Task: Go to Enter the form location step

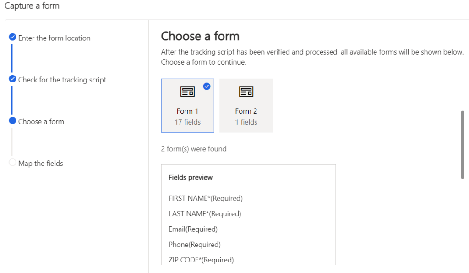Action: click(x=54, y=38)
